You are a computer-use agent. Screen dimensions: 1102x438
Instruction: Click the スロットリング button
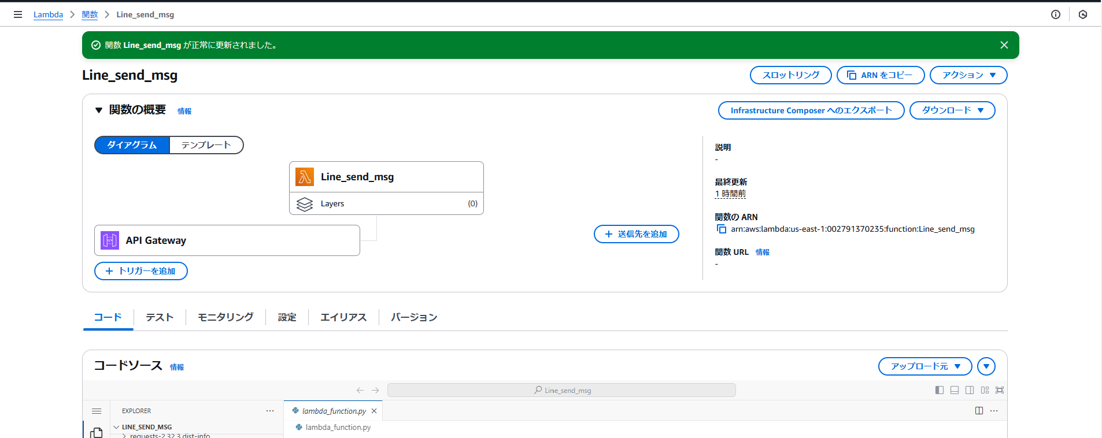pyautogui.click(x=791, y=75)
